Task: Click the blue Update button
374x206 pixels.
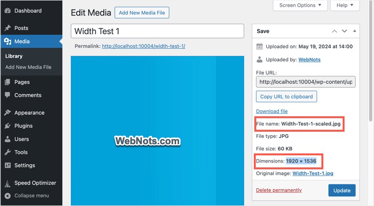Action: (342, 190)
